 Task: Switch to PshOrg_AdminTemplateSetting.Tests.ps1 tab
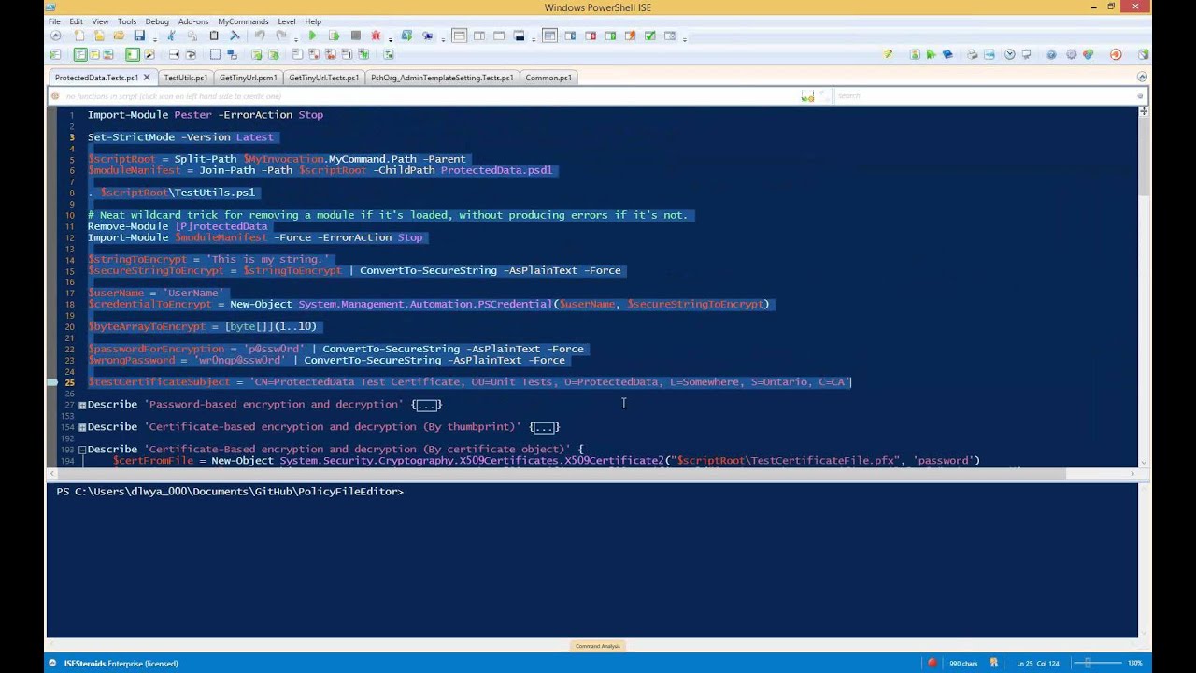click(442, 78)
